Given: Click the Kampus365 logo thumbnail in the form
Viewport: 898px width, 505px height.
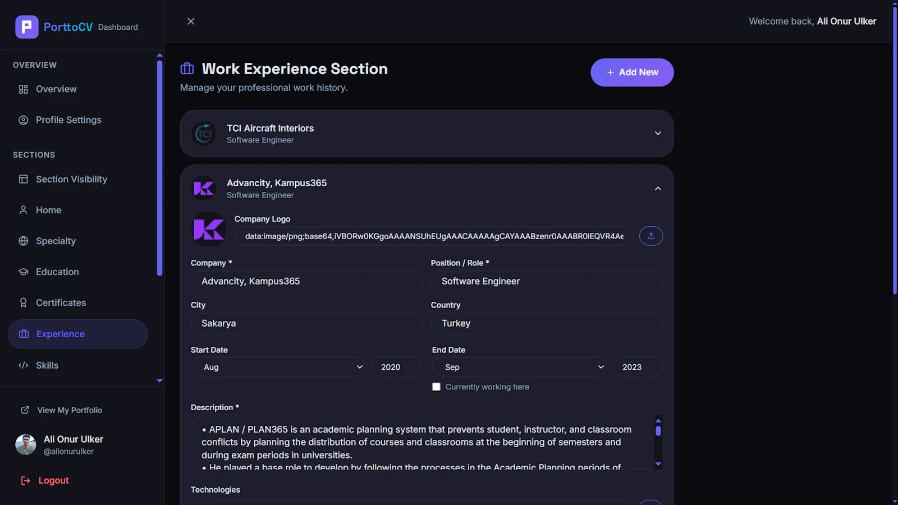Looking at the screenshot, I should tap(209, 229).
